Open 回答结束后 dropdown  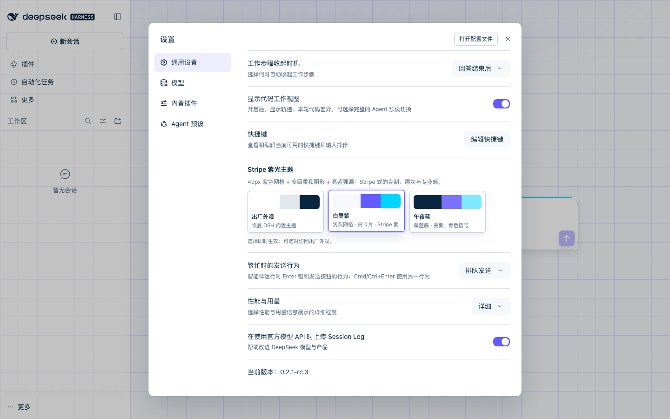coord(481,68)
